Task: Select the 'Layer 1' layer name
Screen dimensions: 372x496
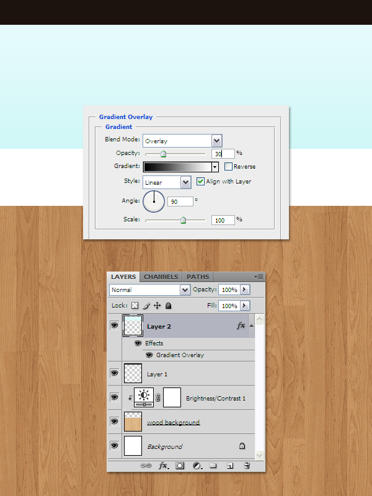Action: pos(157,374)
